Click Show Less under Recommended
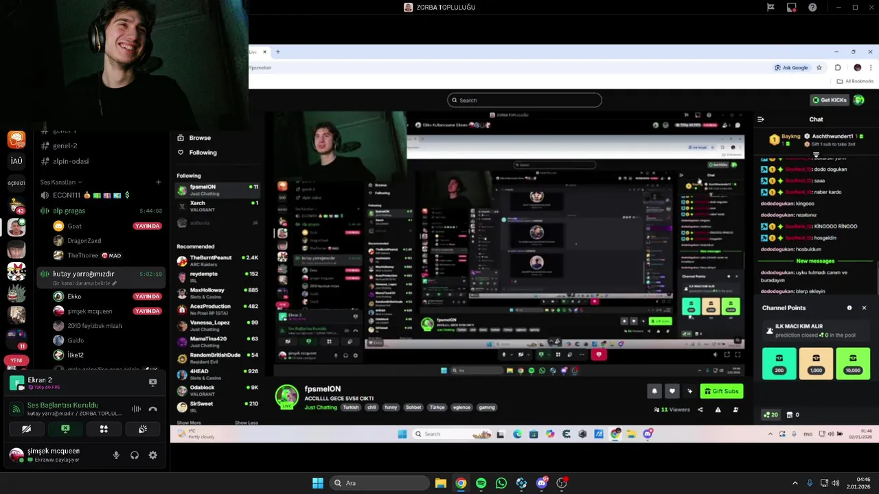The height and width of the screenshot is (494, 879). [x=246, y=423]
